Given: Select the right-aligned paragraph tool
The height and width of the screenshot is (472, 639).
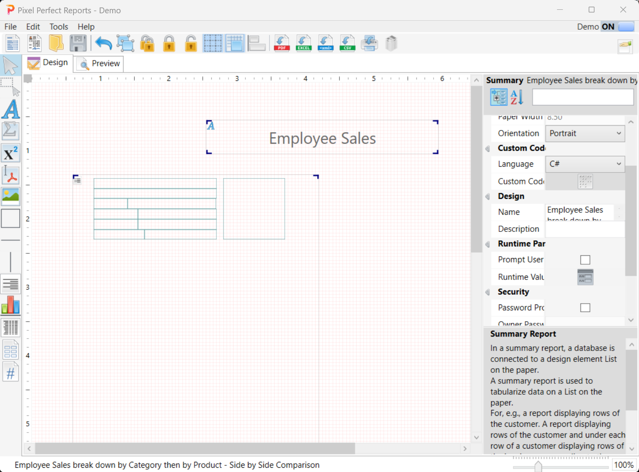Looking at the screenshot, I should click(x=10, y=284).
